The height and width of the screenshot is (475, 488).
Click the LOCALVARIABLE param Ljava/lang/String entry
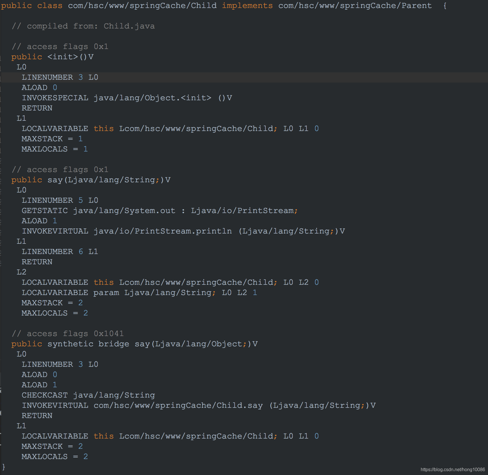(139, 292)
